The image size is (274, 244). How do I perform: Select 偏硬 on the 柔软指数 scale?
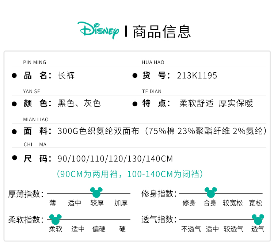tap(99, 229)
